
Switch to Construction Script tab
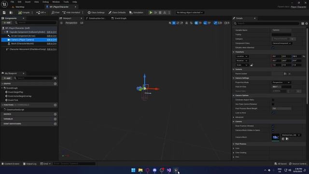pos(96,18)
